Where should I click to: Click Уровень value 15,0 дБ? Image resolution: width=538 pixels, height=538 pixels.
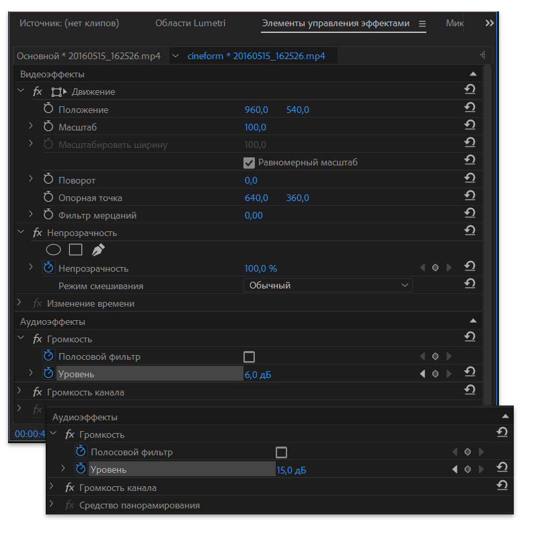pyautogui.click(x=291, y=470)
